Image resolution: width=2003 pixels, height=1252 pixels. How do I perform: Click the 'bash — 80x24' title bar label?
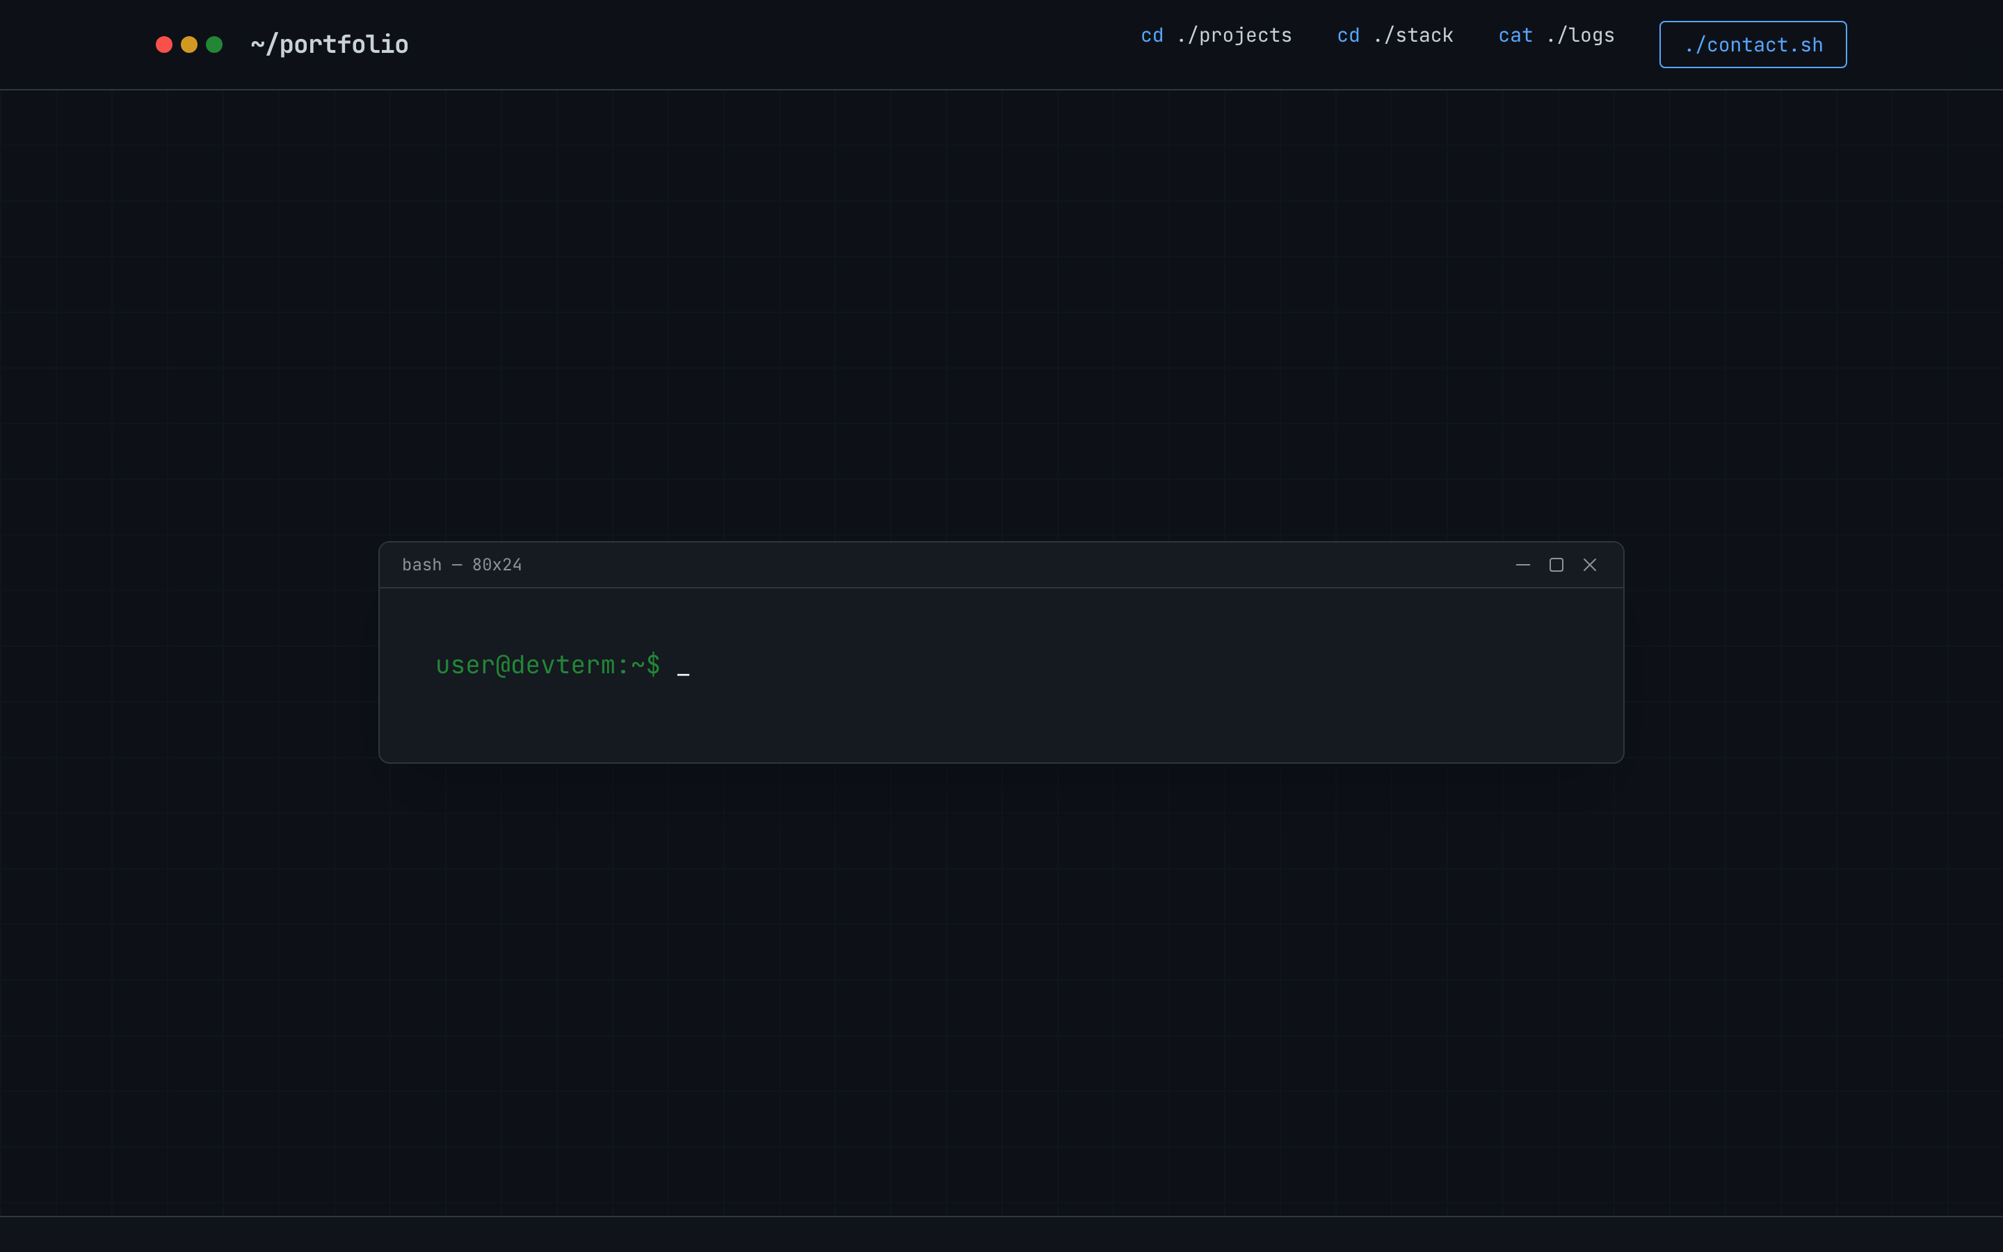pyautogui.click(x=462, y=564)
